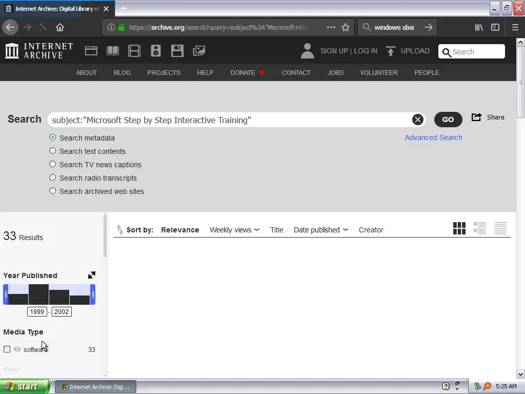Open the Texts book icon
Image resolution: width=525 pixels, height=394 pixels.
click(x=112, y=51)
